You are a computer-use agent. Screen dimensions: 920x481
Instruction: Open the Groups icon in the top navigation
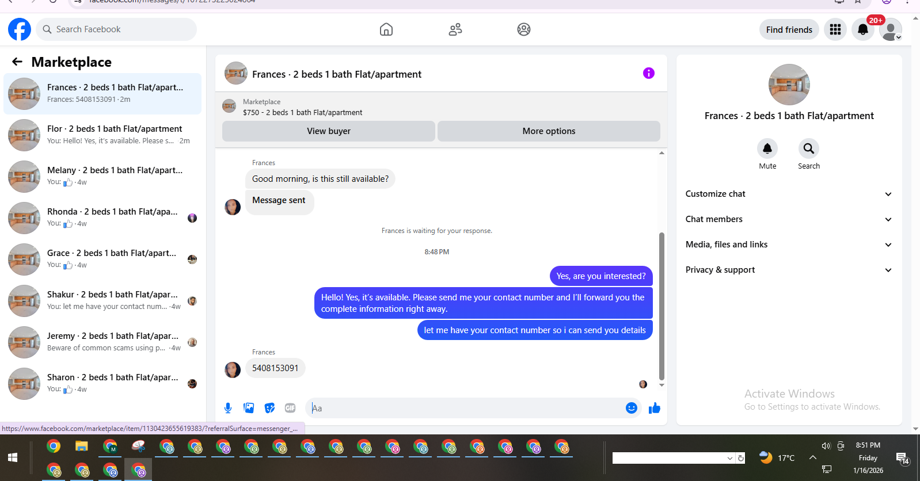pos(524,29)
